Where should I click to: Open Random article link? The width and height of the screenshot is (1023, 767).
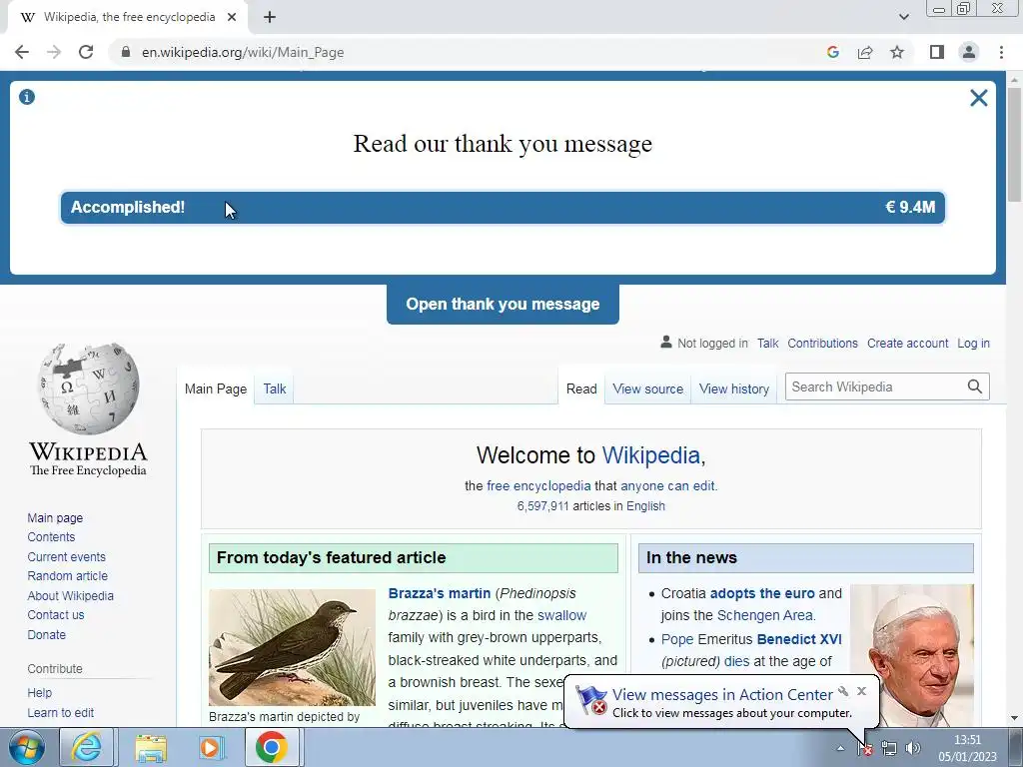click(x=67, y=576)
